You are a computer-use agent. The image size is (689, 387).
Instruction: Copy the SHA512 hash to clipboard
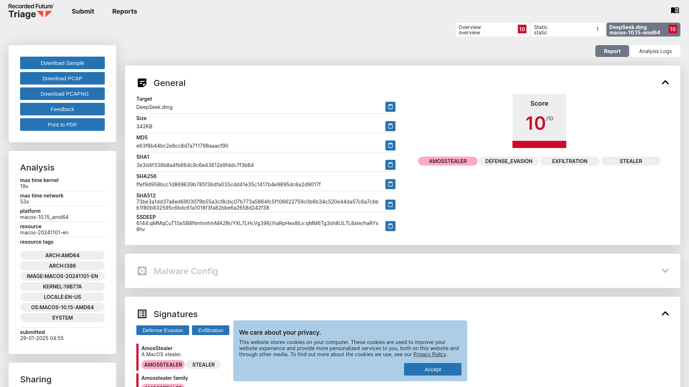tap(390, 205)
